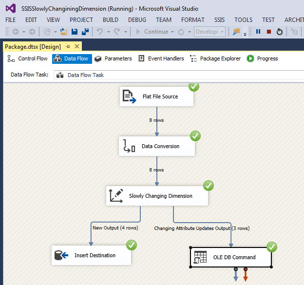Viewport: 304px width, 285px height.
Task: Click the New Project toolbar icon
Action: click(x=47, y=32)
